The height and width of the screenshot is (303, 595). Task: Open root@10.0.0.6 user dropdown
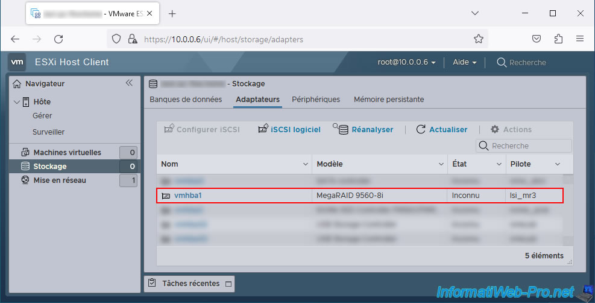tap(406, 62)
